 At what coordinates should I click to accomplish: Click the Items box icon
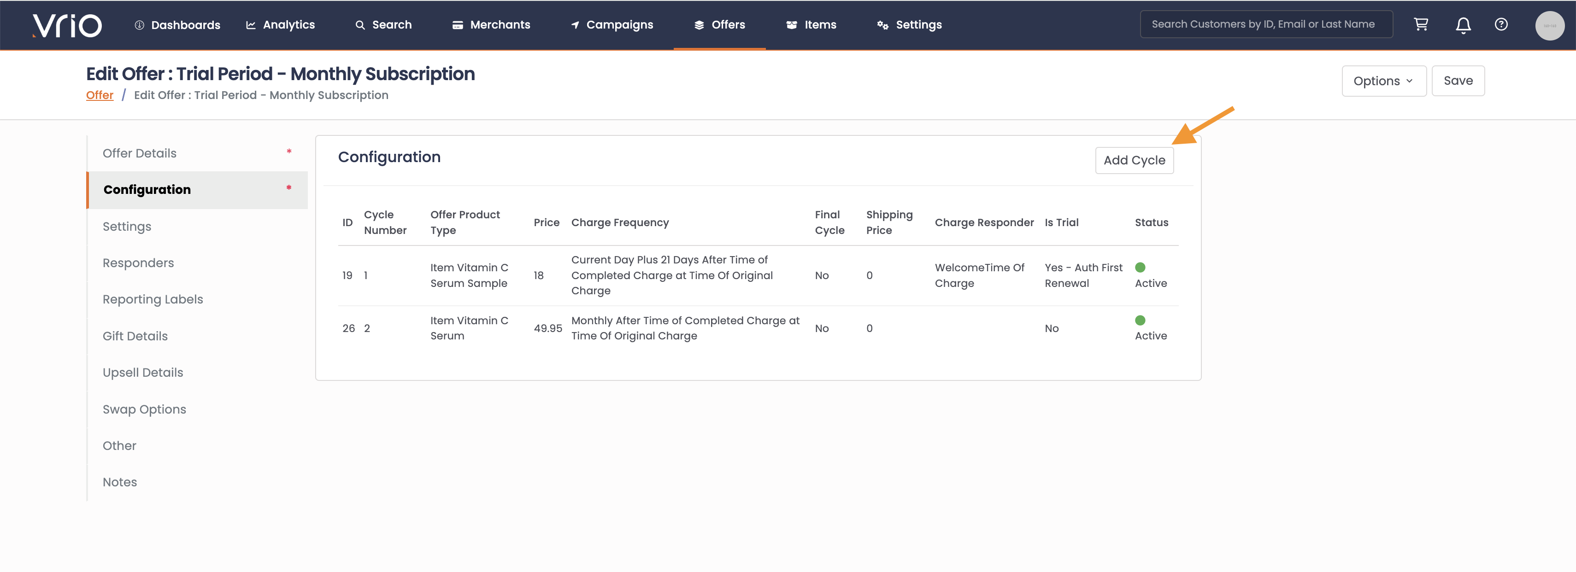[x=792, y=25]
